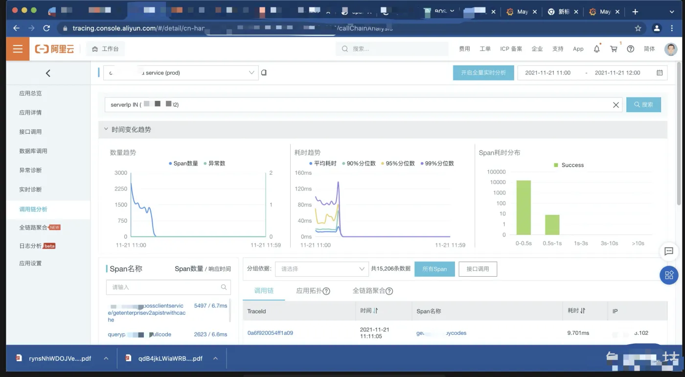Open the 企业 menu
Viewport: 685px width, 377px height.
point(537,49)
